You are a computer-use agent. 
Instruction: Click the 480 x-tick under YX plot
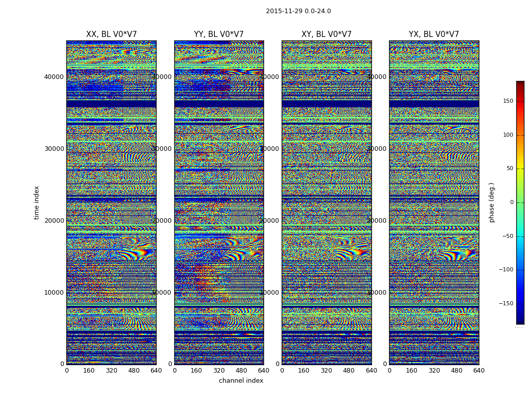coord(457,371)
